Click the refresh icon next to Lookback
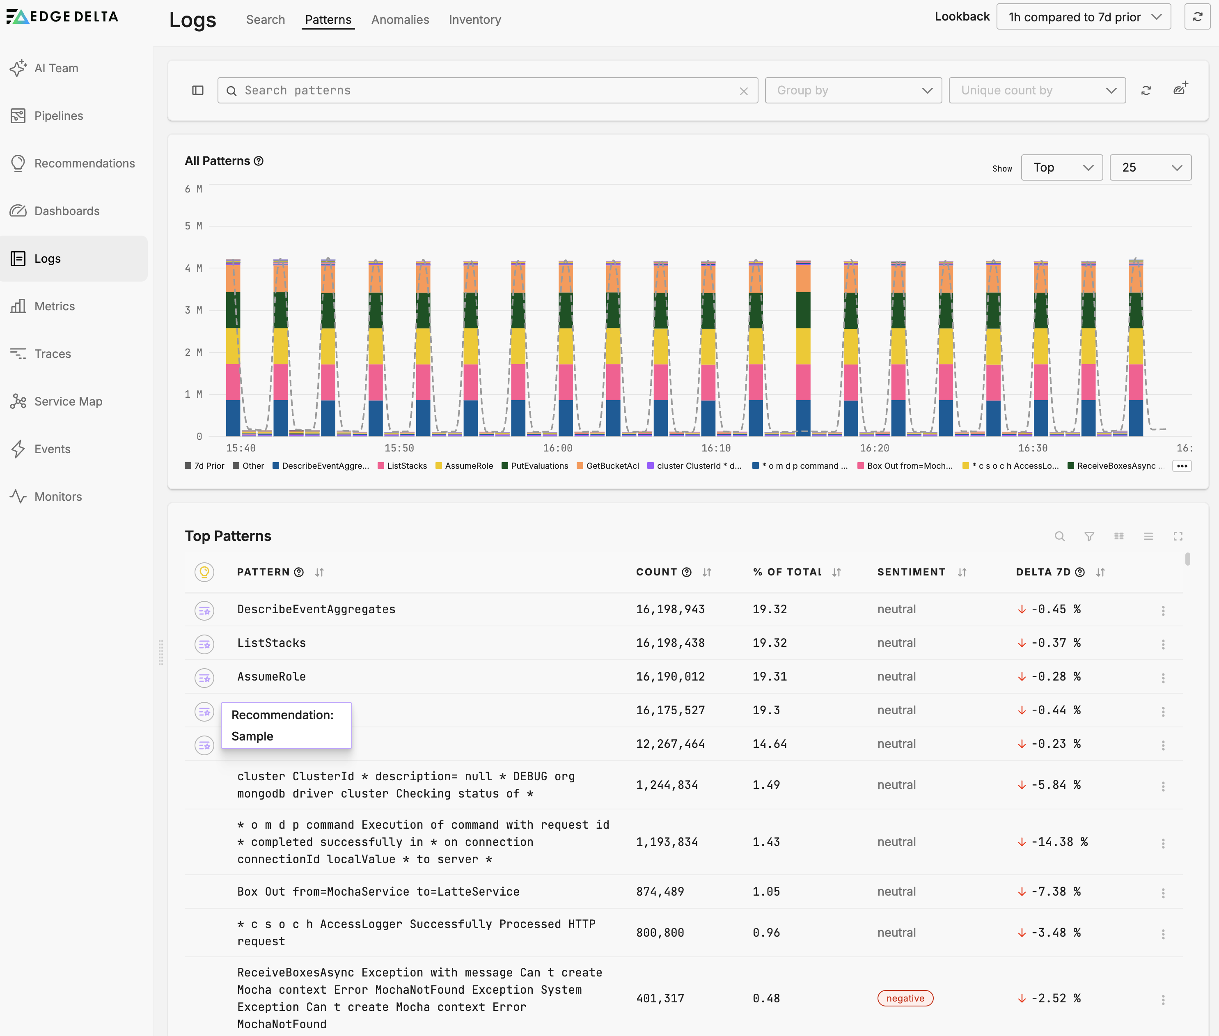The height and width of the screenshot is (1036, 1219). coord(1197,16)
